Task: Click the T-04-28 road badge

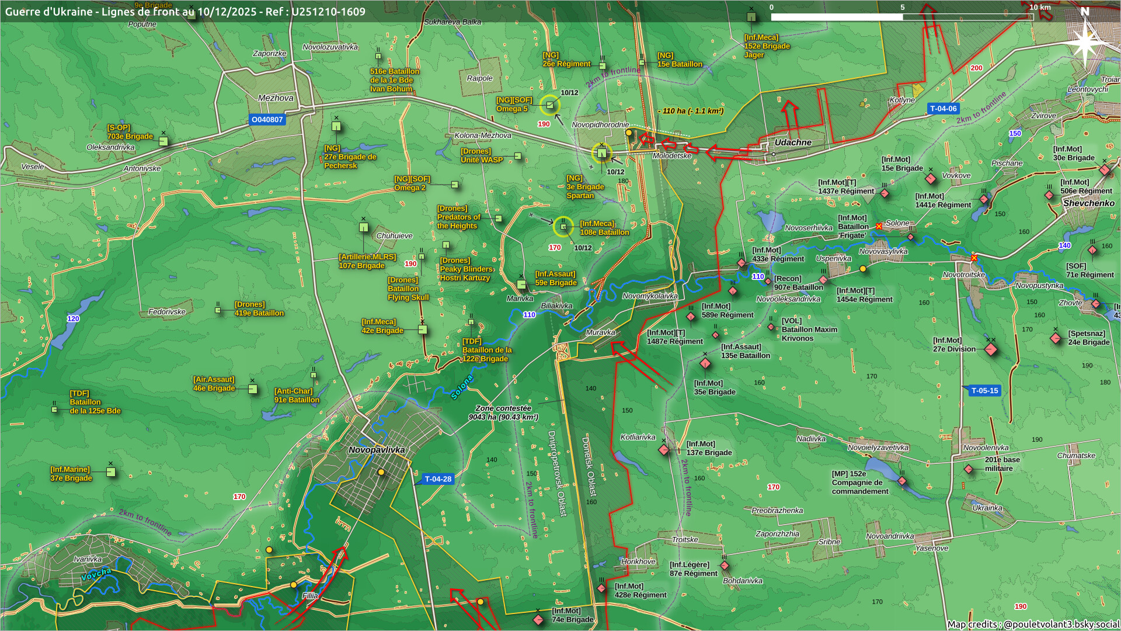Action: 437,479
